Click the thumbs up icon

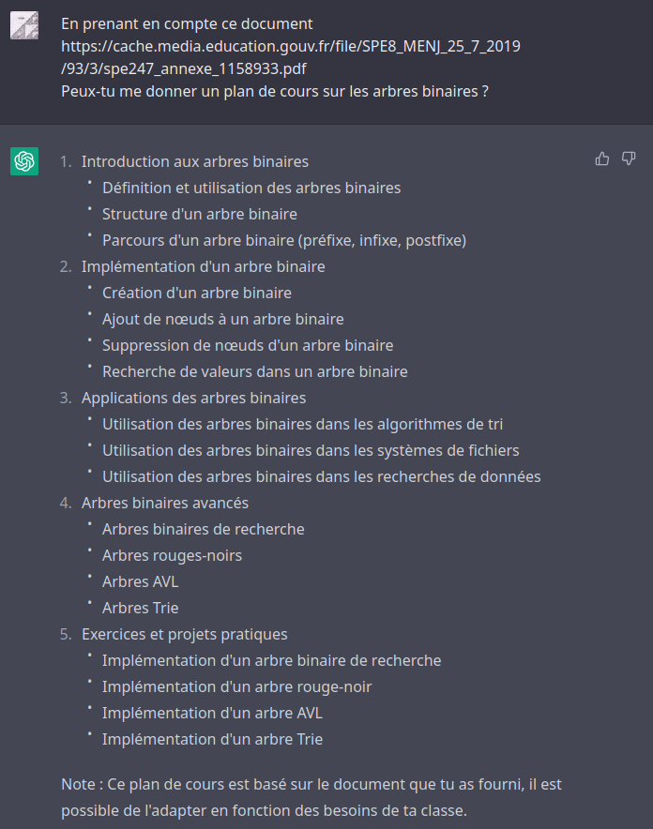[602, 158]
